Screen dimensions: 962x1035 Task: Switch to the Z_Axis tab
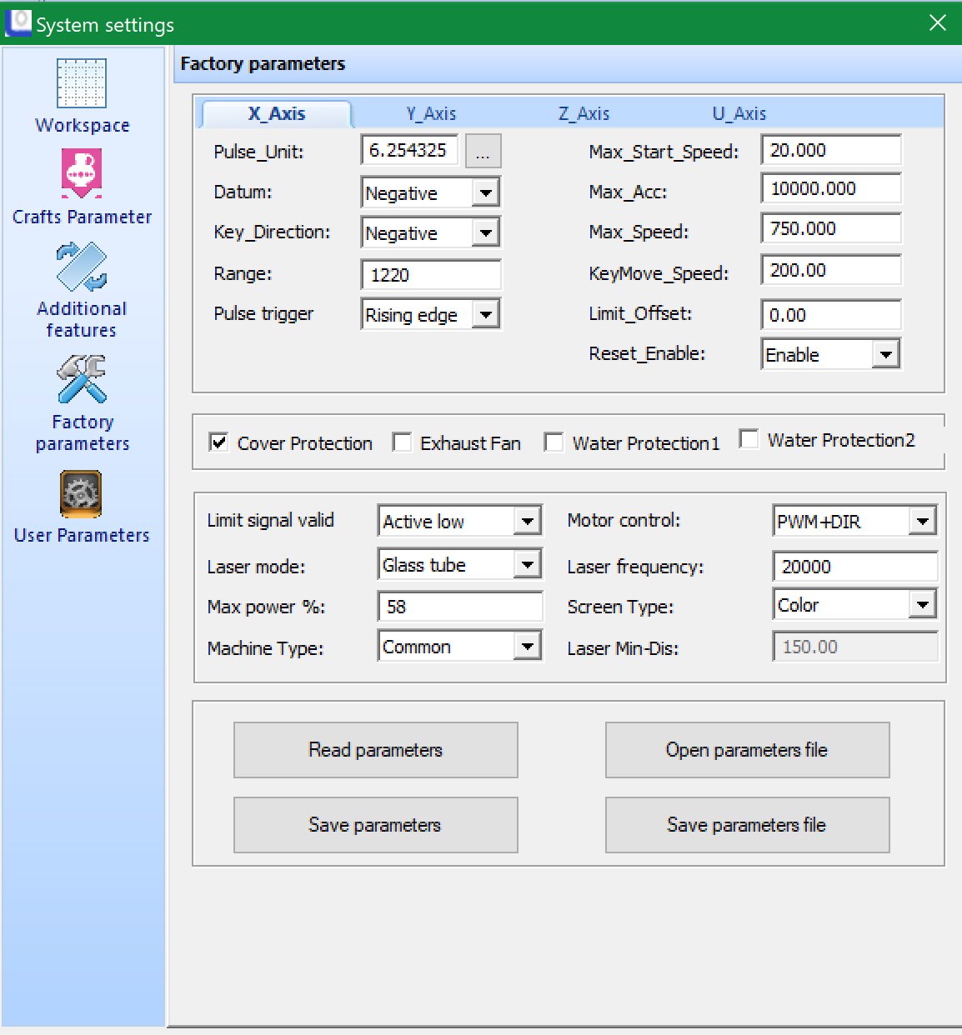(x=584, y=114)
